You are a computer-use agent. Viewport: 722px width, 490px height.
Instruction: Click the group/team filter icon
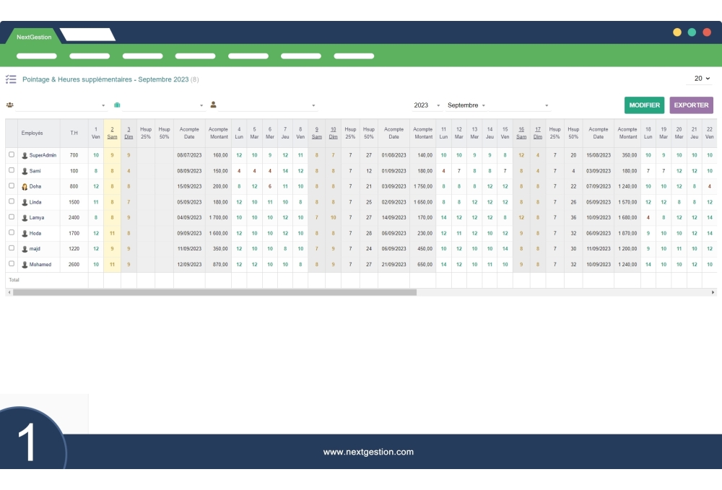10,105
